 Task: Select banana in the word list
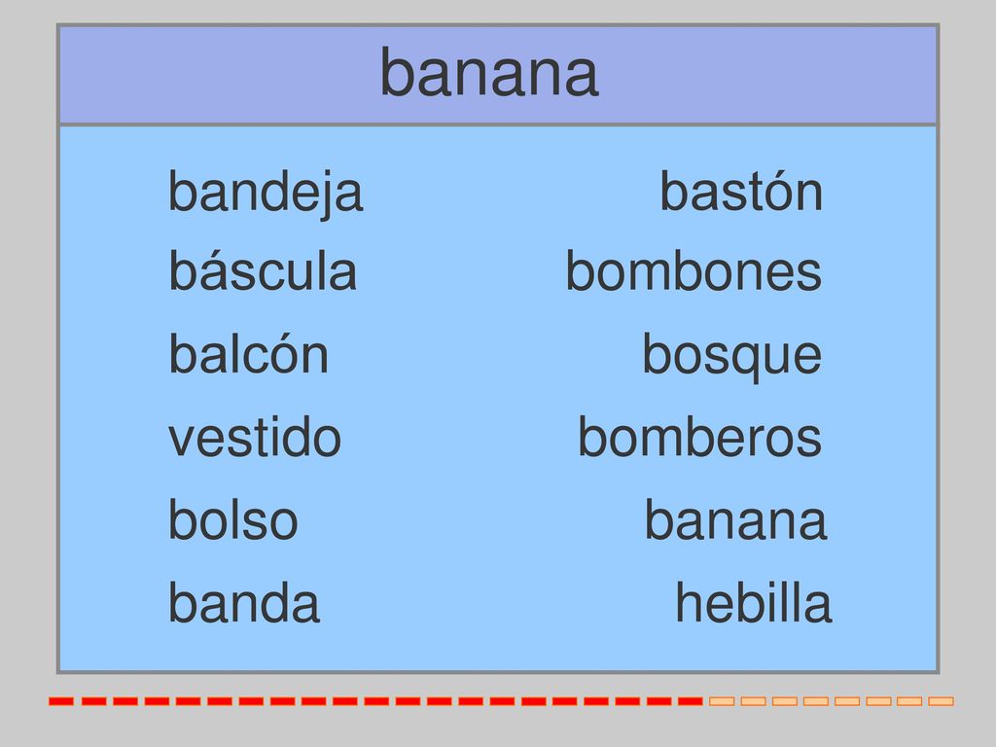(x=735, y=521)
